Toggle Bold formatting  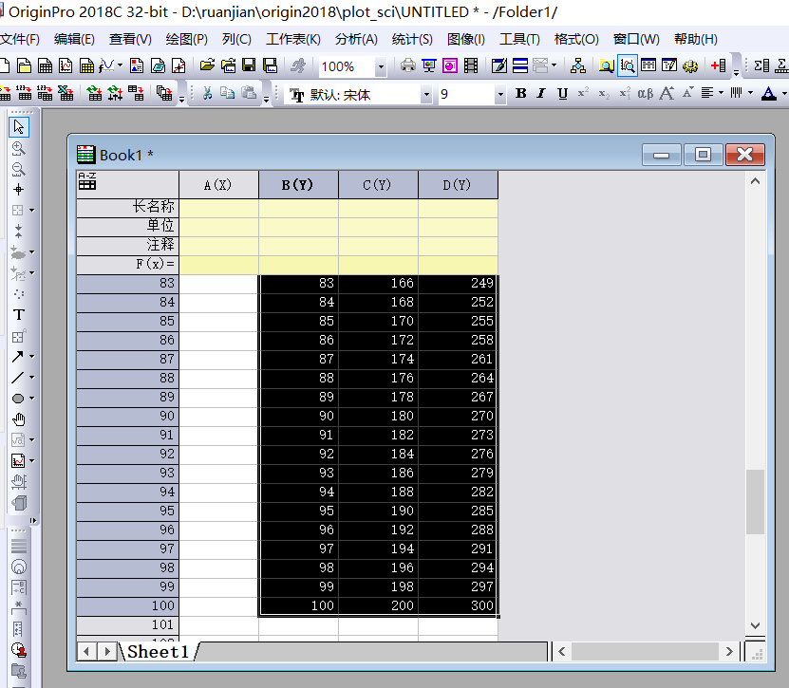pos(521,94)
